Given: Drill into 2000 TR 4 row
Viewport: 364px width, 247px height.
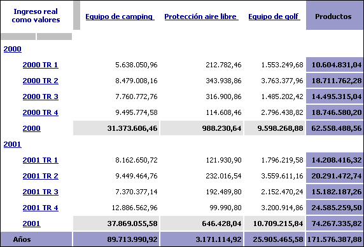Looking at the screenshot, I should pos(40,112).
